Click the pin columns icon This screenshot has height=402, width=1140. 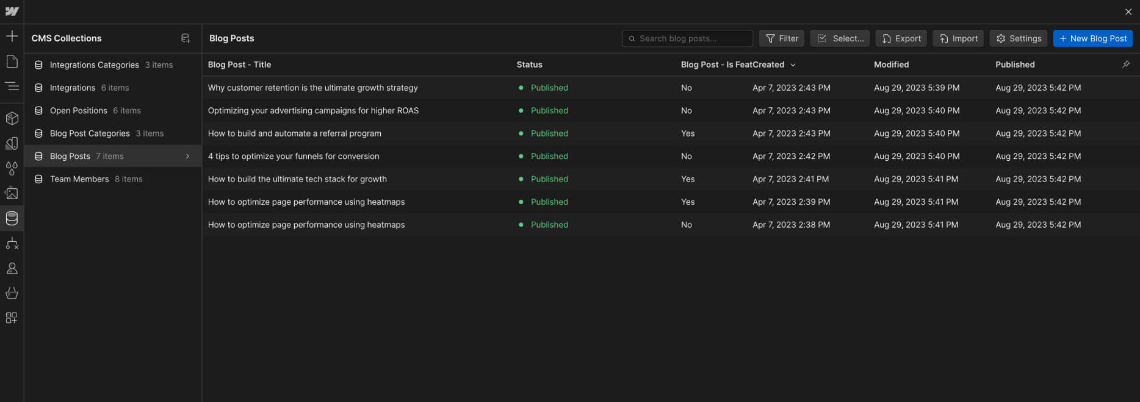1126,65
